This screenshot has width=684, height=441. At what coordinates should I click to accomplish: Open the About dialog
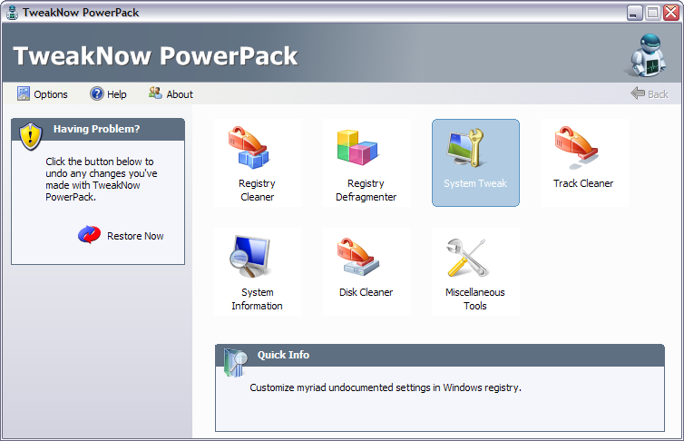coord(171,93)
